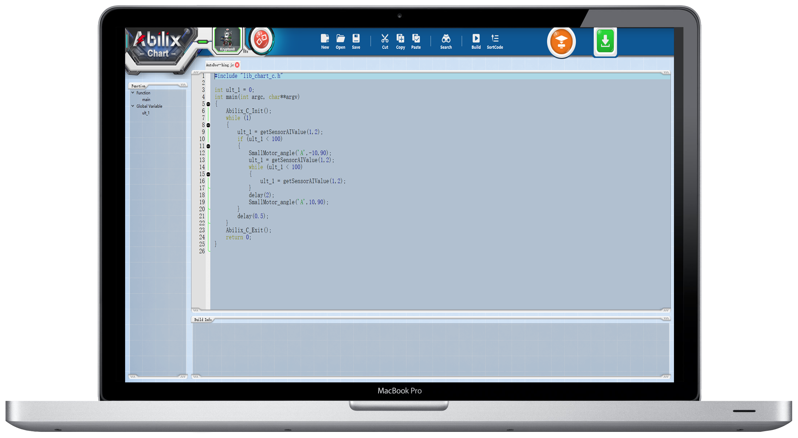This screenshot has width=798, height=438.
Task: Select the AutoDoo...hing.jc file tab
Action: [x=219, y=65]
